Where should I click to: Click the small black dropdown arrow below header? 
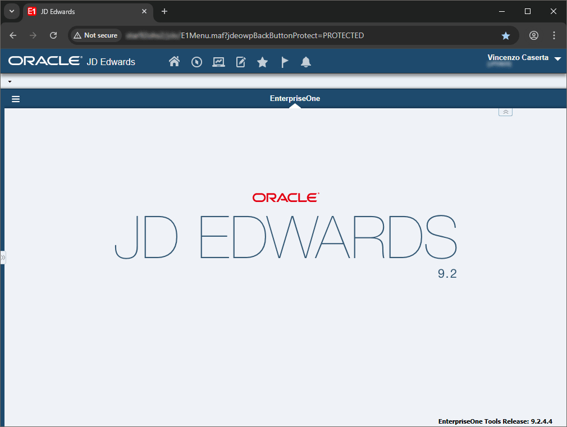pyautogui.click(x=10, y=82)
